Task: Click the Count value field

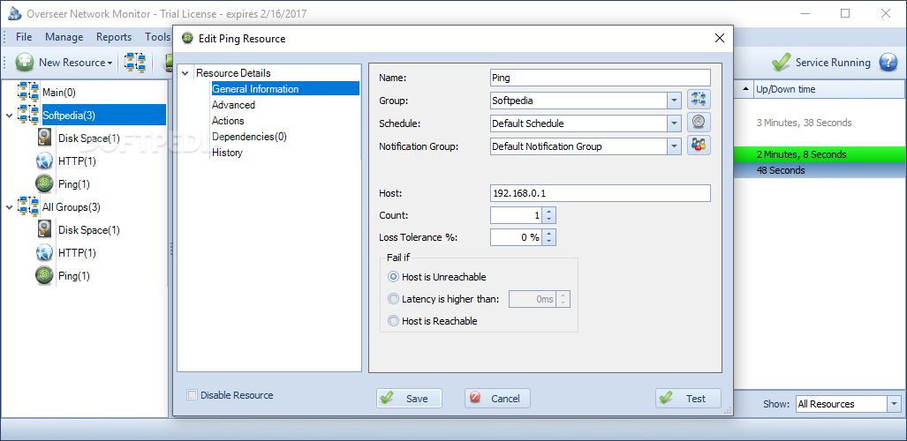Action: 517,215
